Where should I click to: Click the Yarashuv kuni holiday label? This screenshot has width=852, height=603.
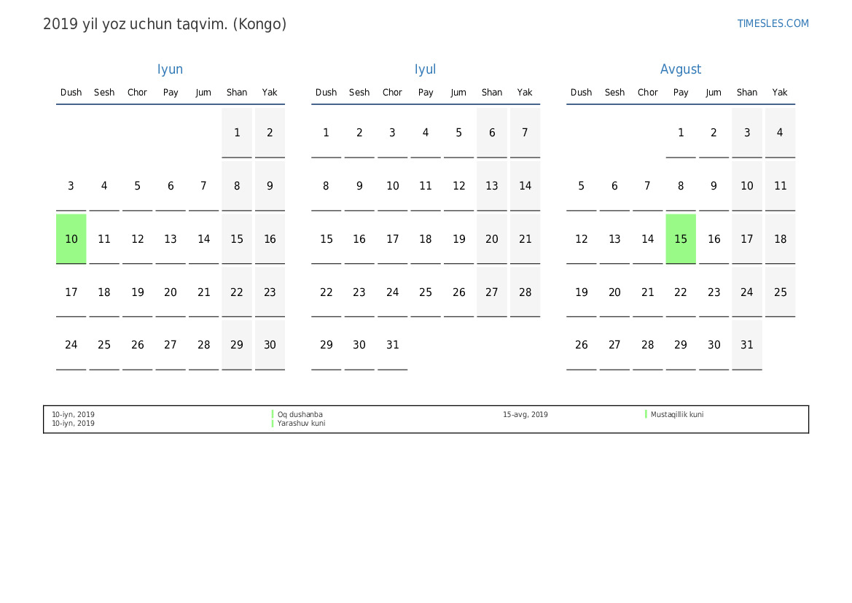click(x=301, y=424)
